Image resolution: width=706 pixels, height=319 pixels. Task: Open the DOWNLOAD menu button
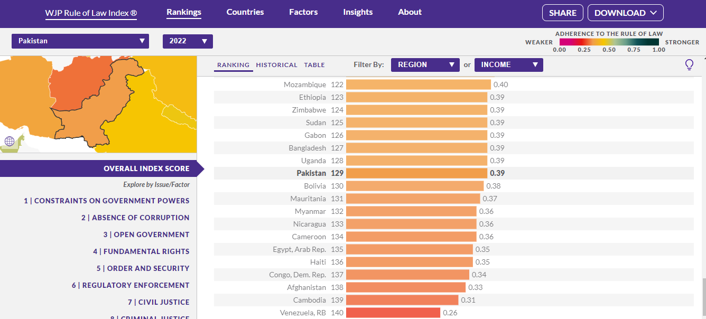click(625, 13)
